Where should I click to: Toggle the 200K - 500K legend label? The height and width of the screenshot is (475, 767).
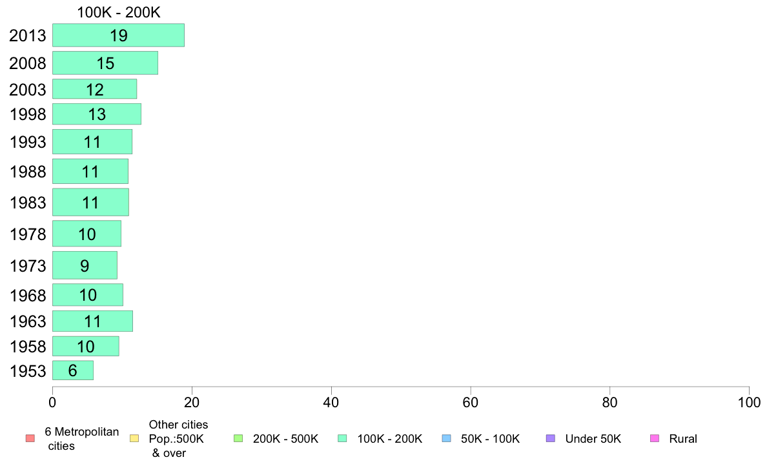click(285, 439)
